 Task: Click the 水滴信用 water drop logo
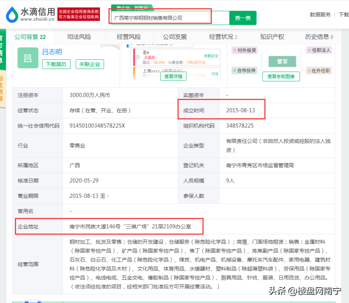pyautogui.click(x=12, y=15)
